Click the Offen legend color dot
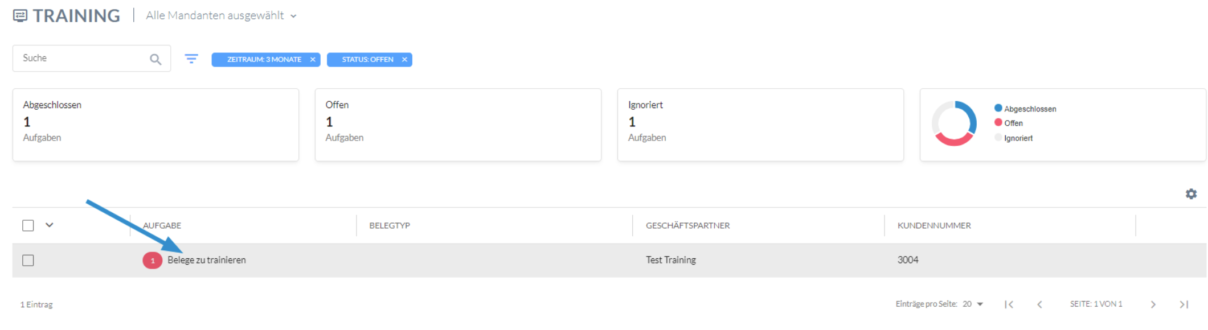1208x330 pixels. click(x=998, y=122)
